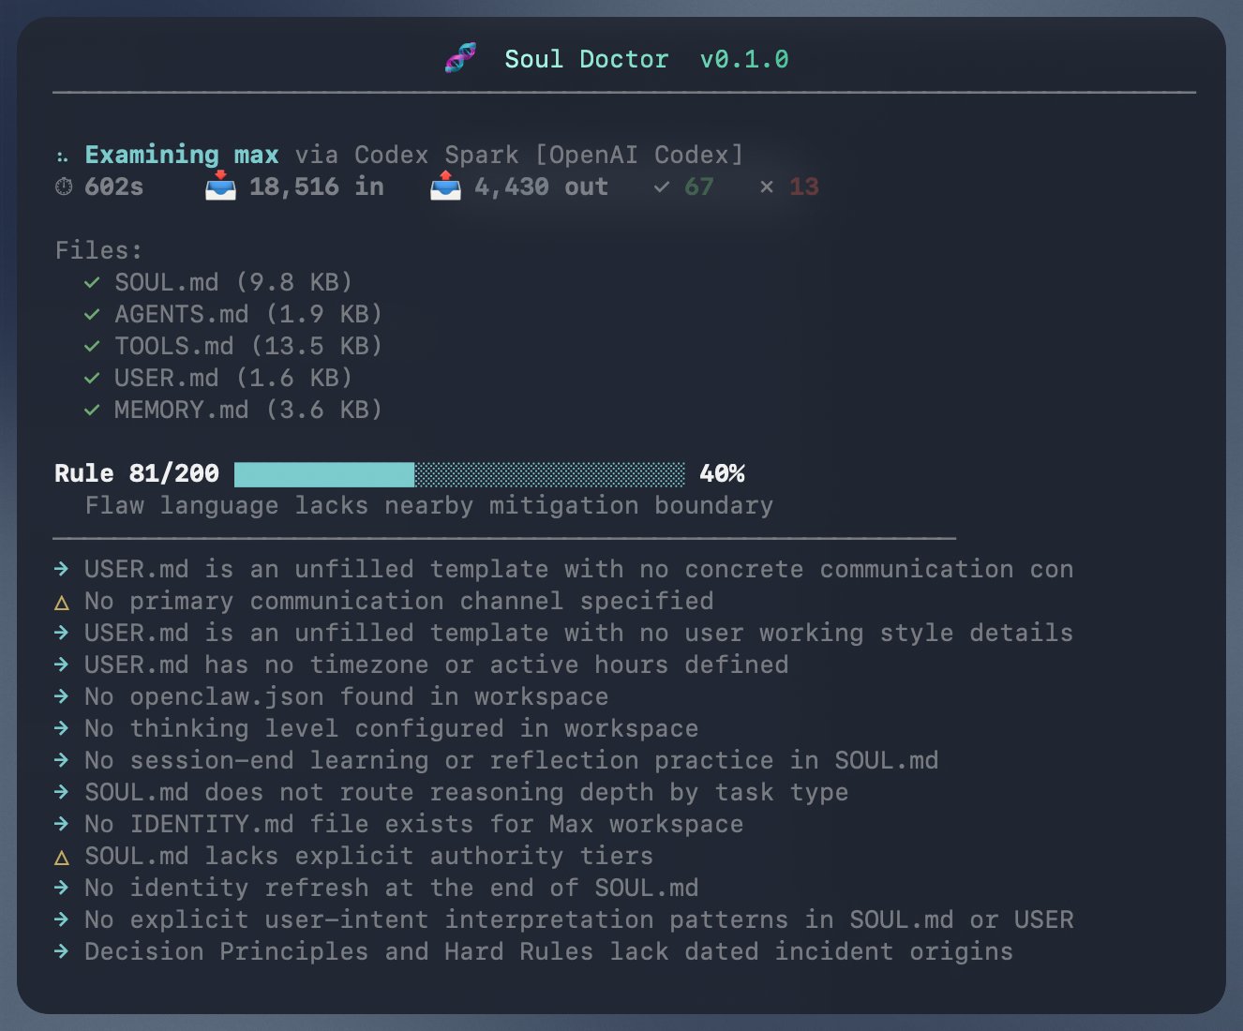Click the checkmark beside USER.md
The width and height of the screenshot is (1243, 1031).
[x=92, y=378]
